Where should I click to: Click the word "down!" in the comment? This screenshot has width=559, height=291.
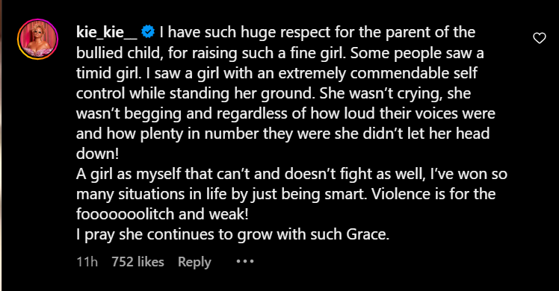click(97, 154)
